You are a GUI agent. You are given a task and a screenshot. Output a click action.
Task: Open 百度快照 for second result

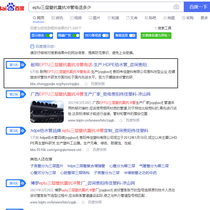click(133, 120)
